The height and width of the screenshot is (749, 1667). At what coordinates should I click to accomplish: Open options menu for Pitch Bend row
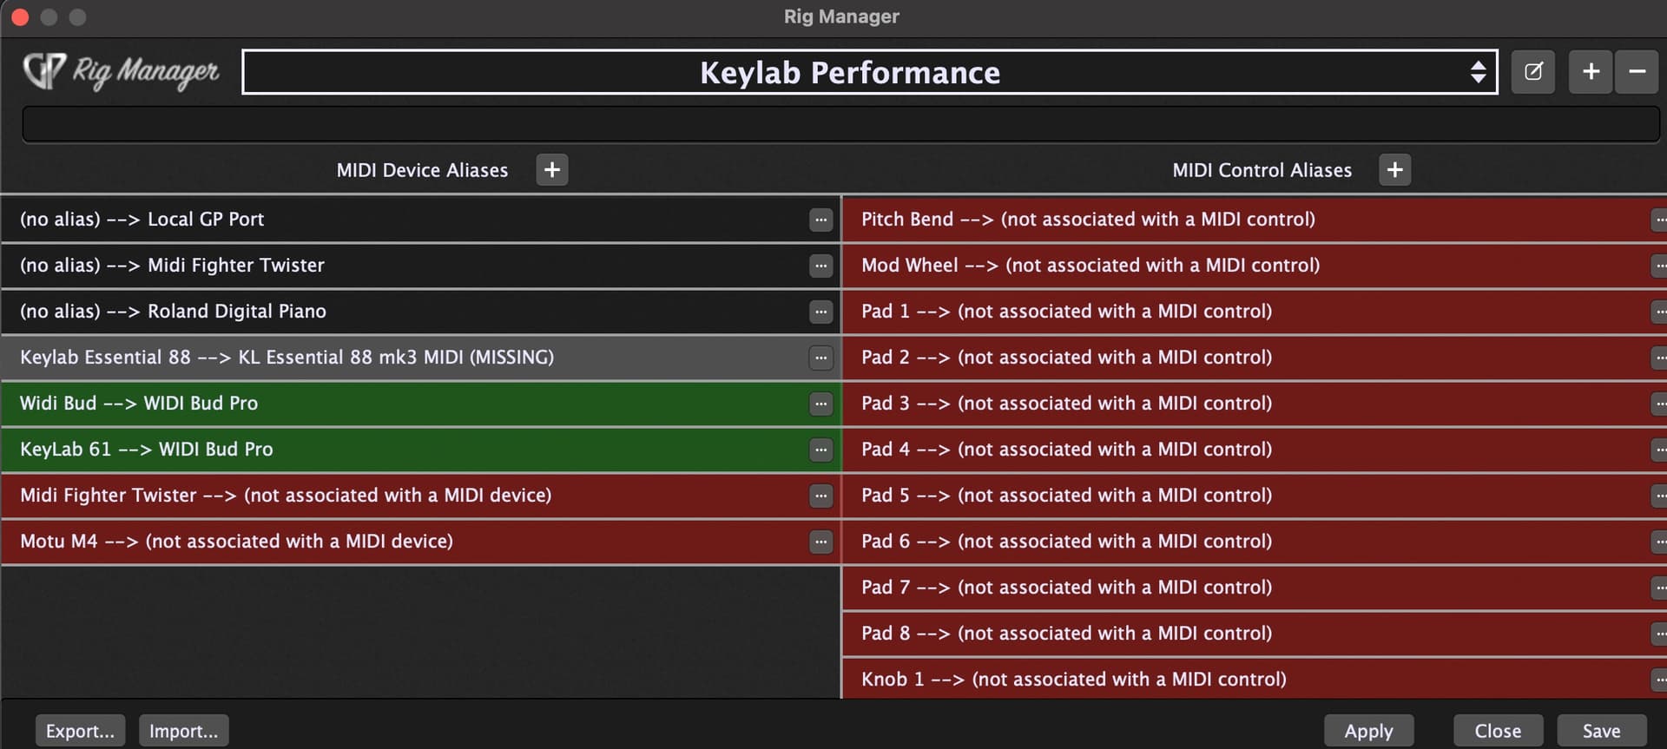tap(1659, 220)
